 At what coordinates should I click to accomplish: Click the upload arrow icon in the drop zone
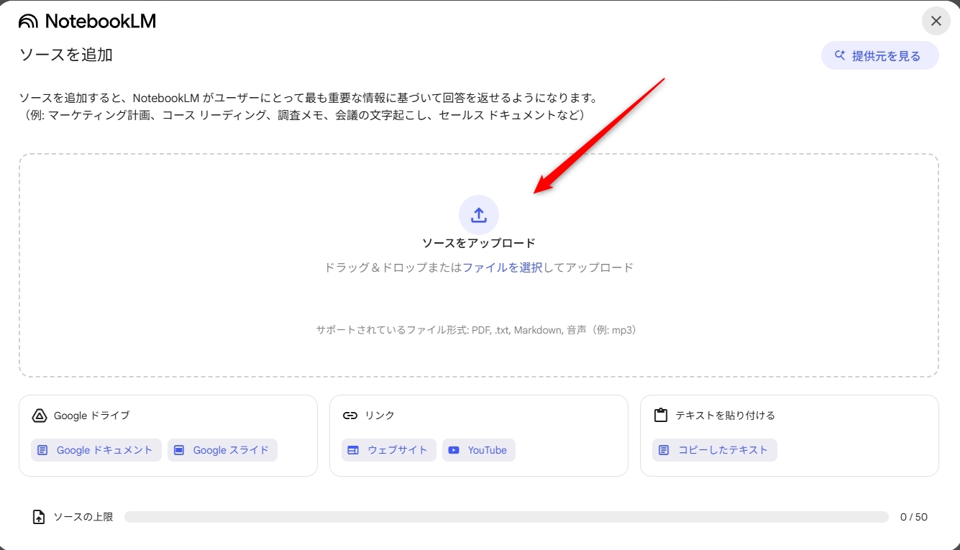[479, 215]
